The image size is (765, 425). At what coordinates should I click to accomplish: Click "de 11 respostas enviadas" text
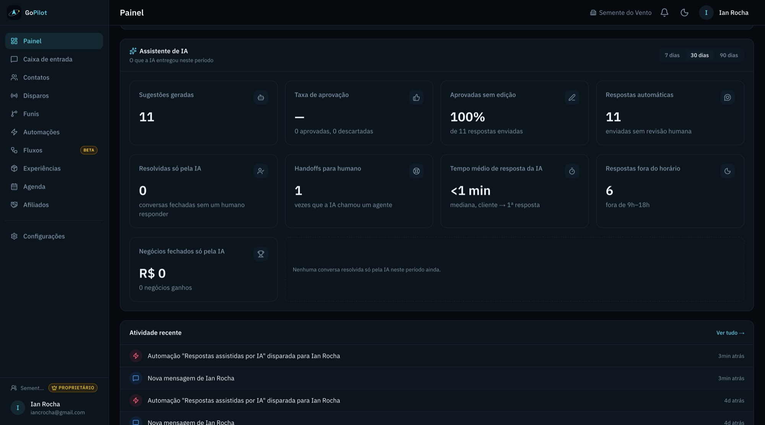[486, 131]
